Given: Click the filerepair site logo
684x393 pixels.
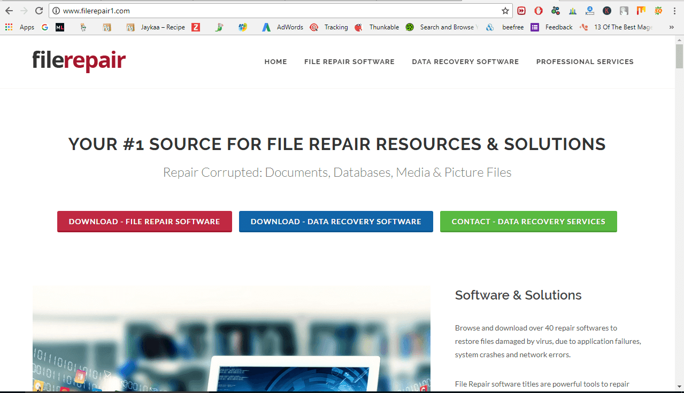Looking at the screenshot, I should (79, 61).
